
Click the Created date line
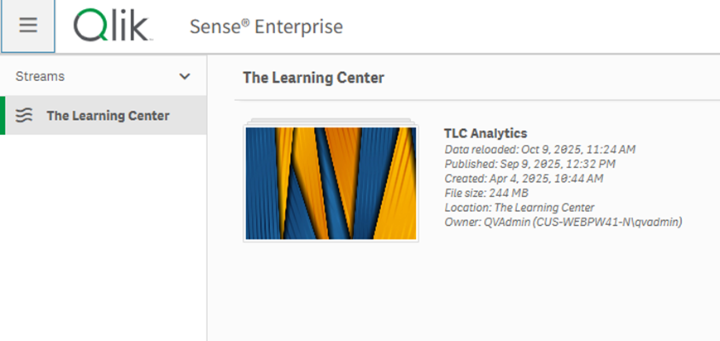tap(524, 178)
